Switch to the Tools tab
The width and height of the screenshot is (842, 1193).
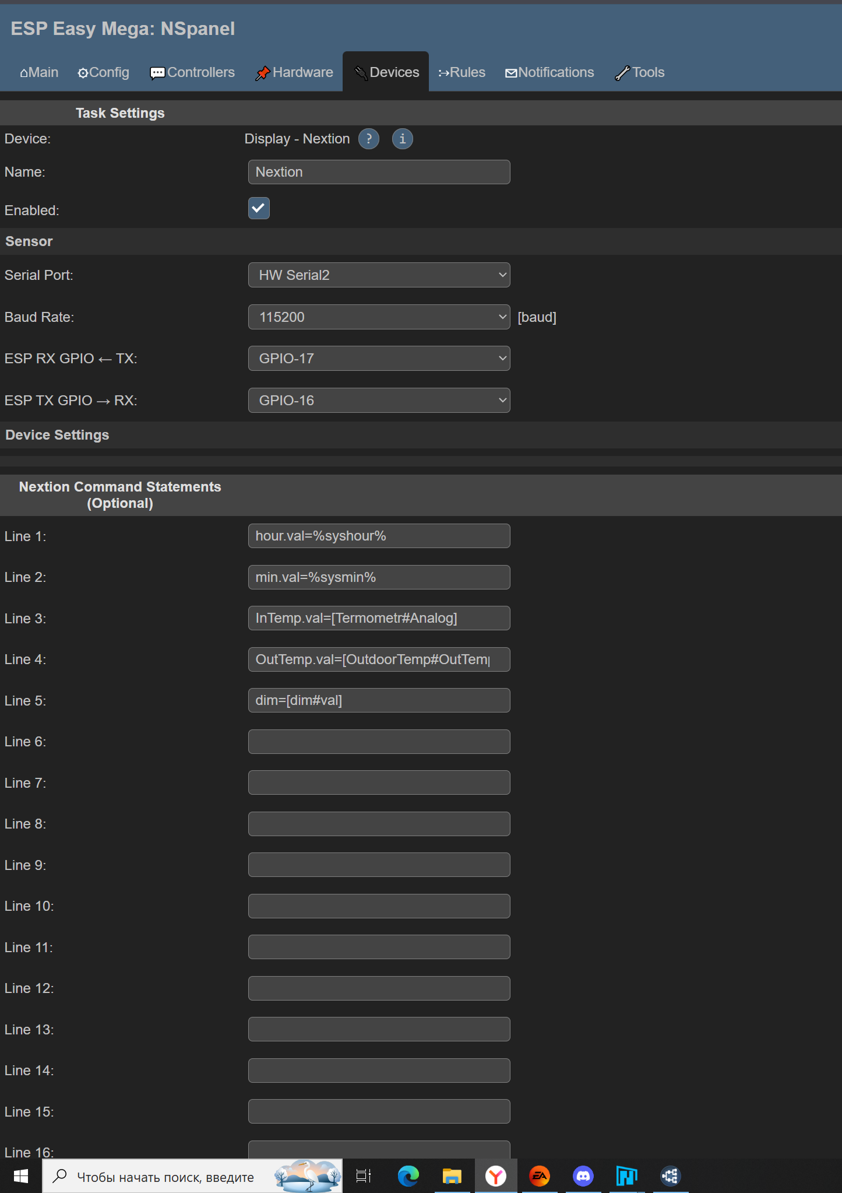(639, 72)
